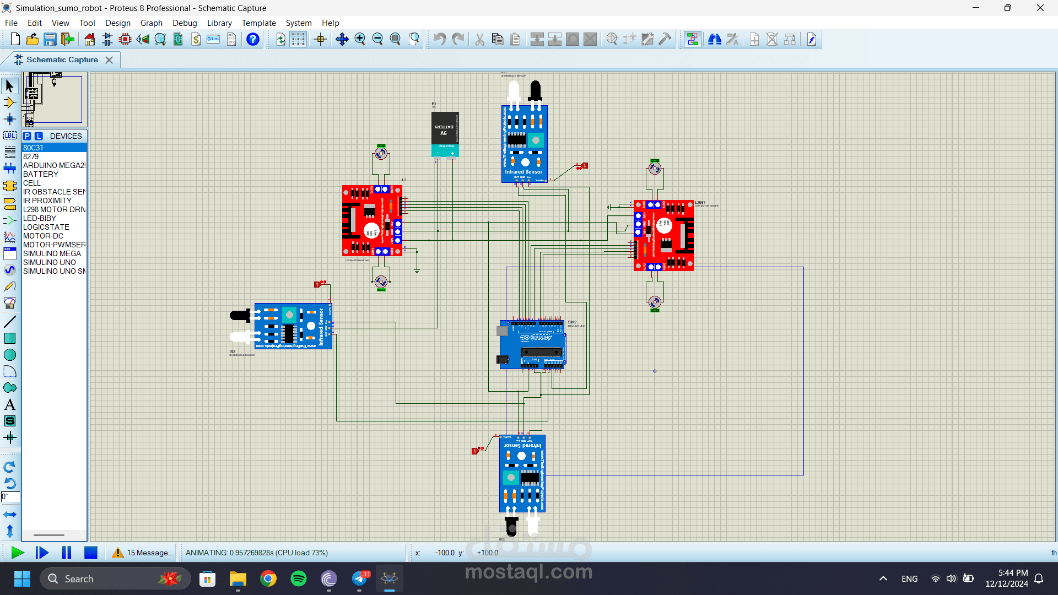Select BATTERY in the devices list
1058x595 pixels.
click(54, 174)
